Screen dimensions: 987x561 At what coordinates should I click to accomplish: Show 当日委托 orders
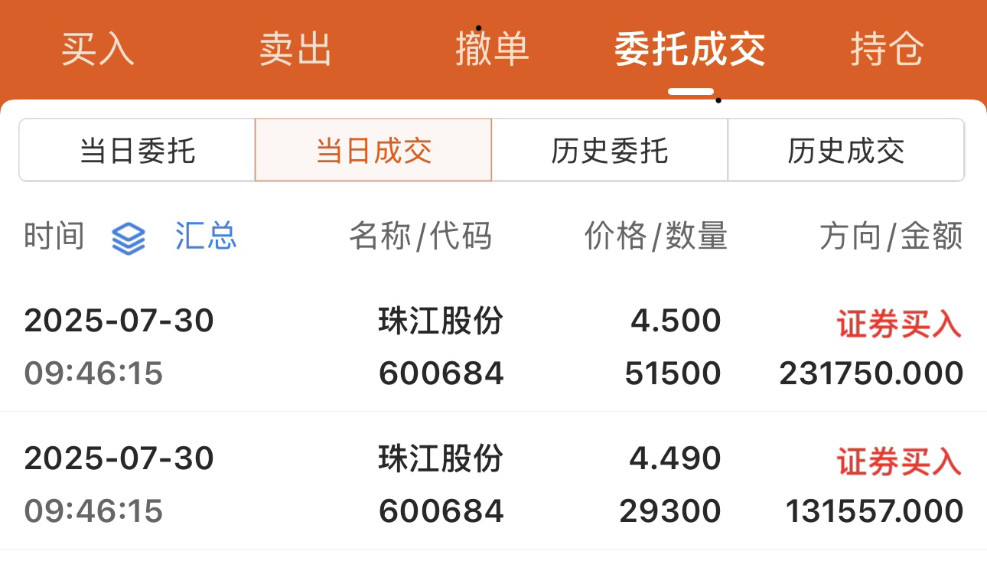(x=137, y=150)
